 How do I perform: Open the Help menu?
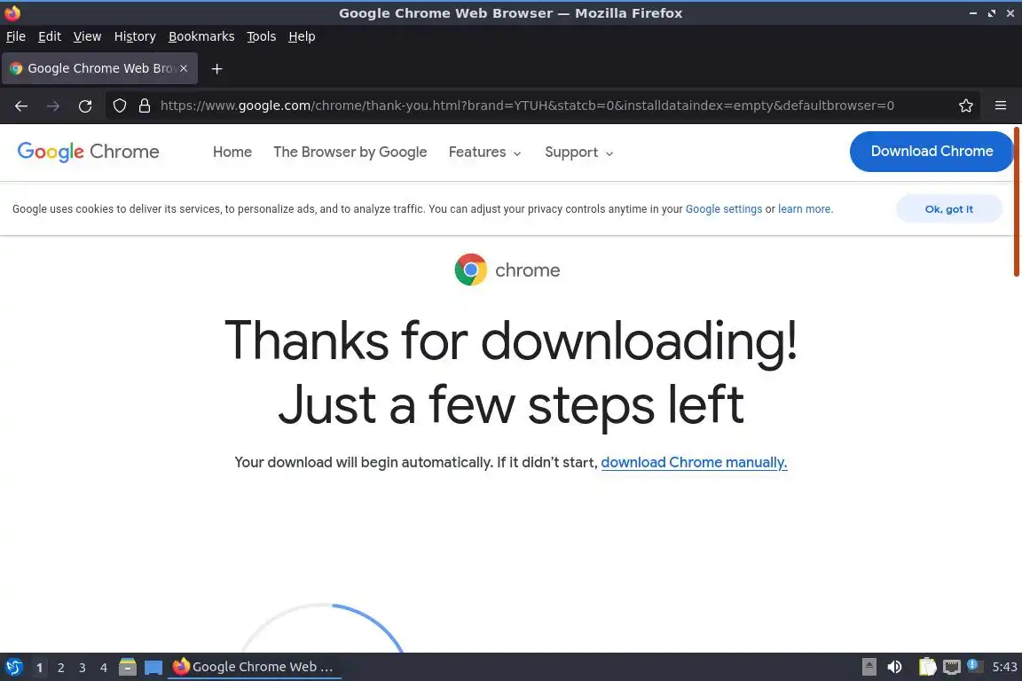[x=302, y=36]
